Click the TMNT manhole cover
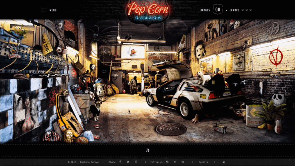This screenshot has height=166, width=295. (x=171, y=129)
